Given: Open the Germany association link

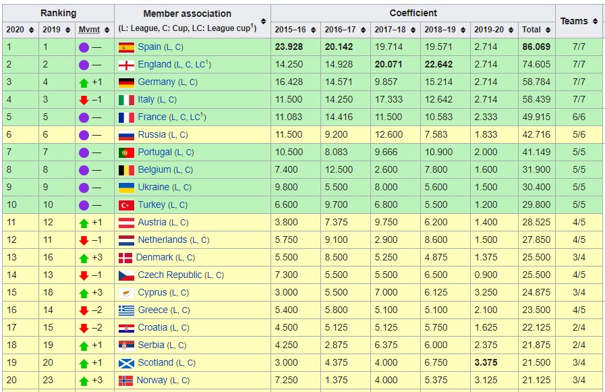Looking at the screenshot, I should click(x=156, y=82).
